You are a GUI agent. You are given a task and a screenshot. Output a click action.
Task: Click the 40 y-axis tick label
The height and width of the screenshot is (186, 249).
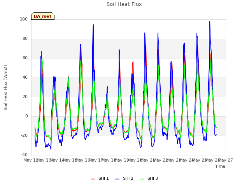click(25, 77)
